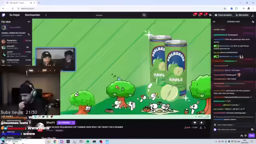Click the SYouTV channel name below the video
The width and height of the screenshot is (256, 144).
click(50, 123)
